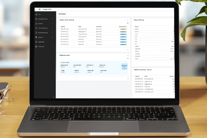Screen dimensions: 207x138
Task: Click the clock icon in sidebar
Action: click(36, 28)
